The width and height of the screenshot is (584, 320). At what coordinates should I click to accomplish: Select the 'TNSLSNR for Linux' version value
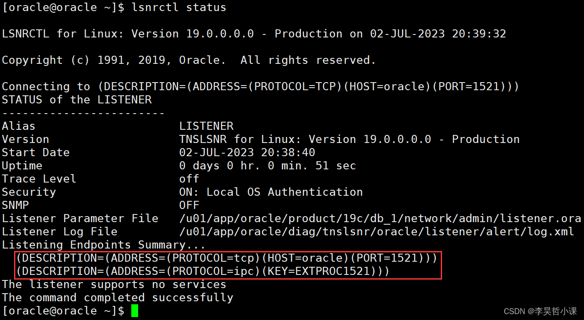pyautogui.click(x=350, y=140)
